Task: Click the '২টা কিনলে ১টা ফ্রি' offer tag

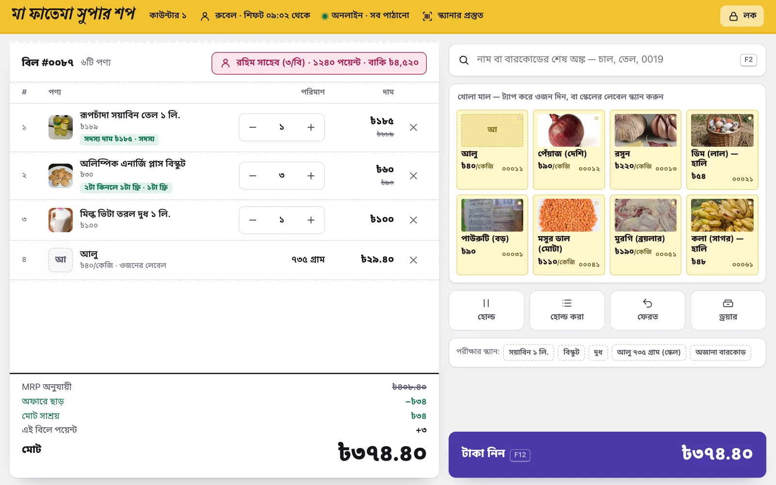Action: (x=126, y=188)
